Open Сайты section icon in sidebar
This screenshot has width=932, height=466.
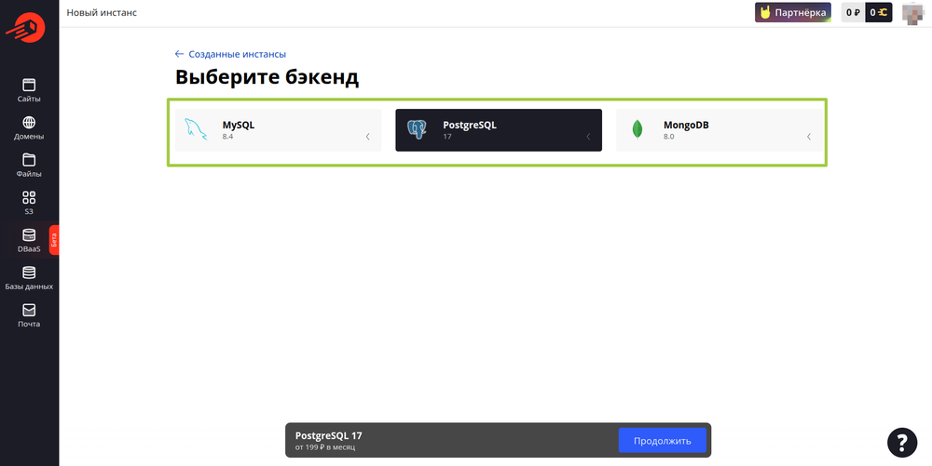29,85
